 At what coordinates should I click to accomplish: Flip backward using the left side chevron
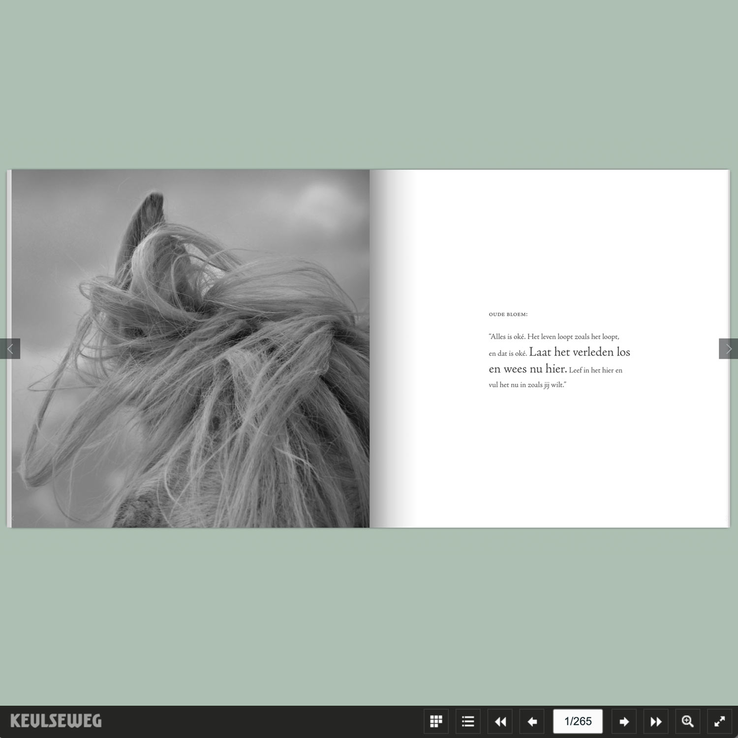pyautogui.click(x=10, y=349)
